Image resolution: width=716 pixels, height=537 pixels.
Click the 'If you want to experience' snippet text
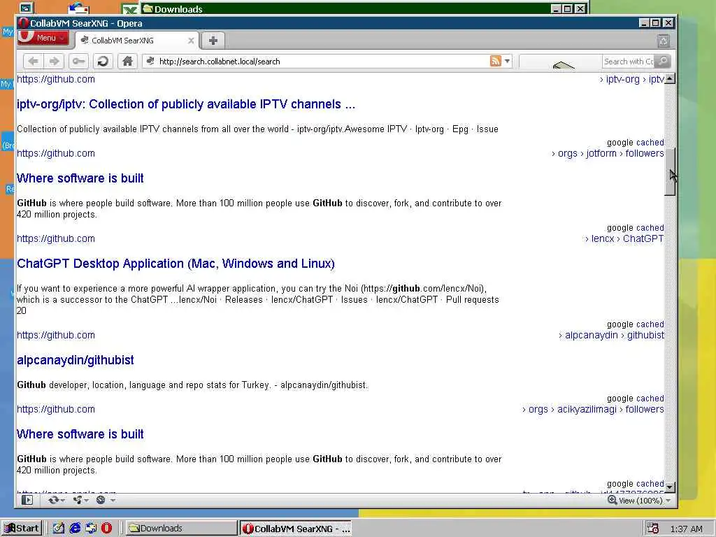(x=259, y=299)
